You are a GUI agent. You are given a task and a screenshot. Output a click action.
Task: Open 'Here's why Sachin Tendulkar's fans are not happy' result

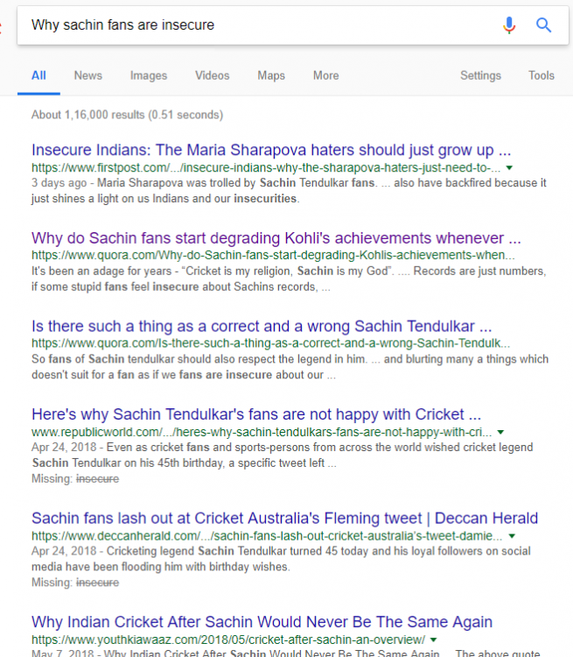(256, 414)
